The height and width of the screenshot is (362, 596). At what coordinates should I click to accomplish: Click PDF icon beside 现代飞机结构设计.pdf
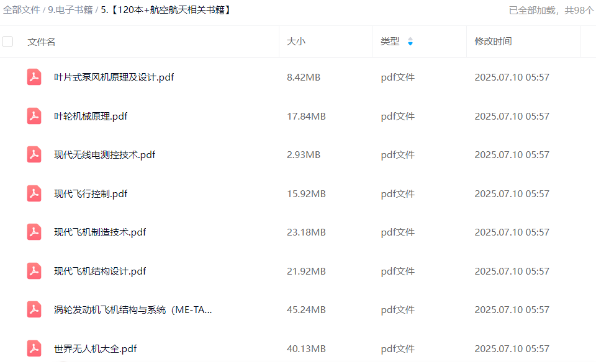point(34,271)
